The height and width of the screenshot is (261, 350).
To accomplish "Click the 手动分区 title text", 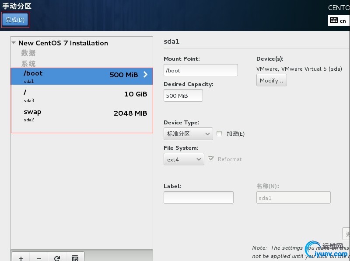I will [x=17, y=6].
